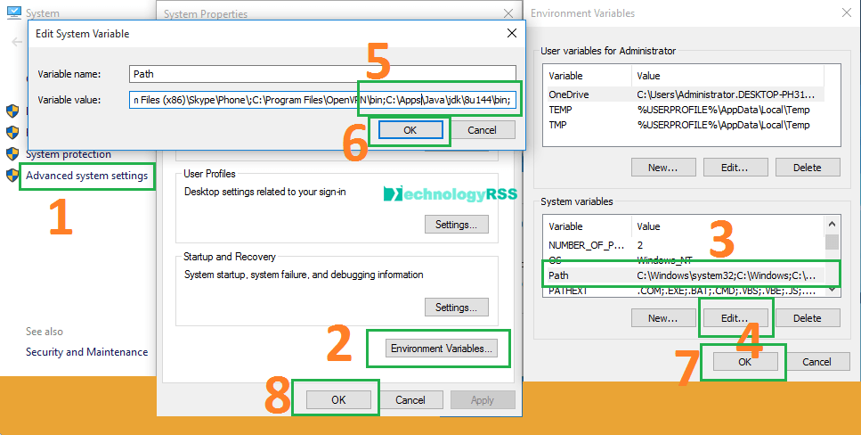Click the shield icon beside System protection
The height and width of the screenshot is (435, 861).
tap(12, 153)
